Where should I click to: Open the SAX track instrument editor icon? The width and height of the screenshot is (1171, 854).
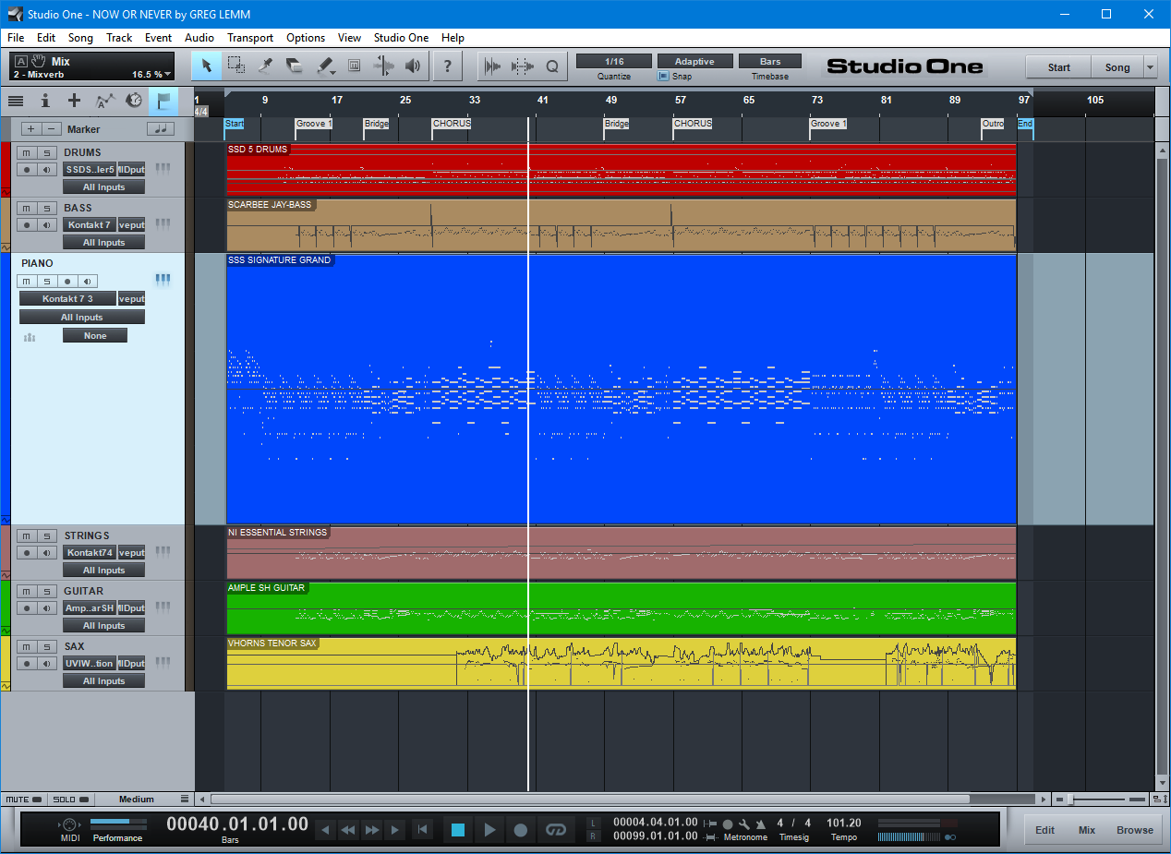163,663
